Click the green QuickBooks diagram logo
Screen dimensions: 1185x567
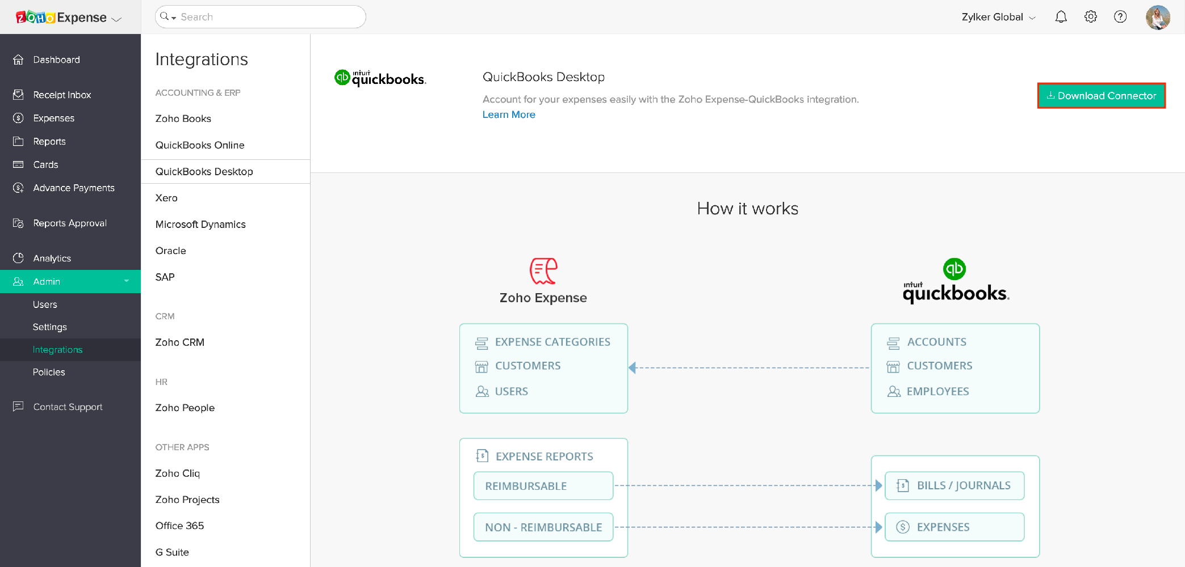(954, 269)
